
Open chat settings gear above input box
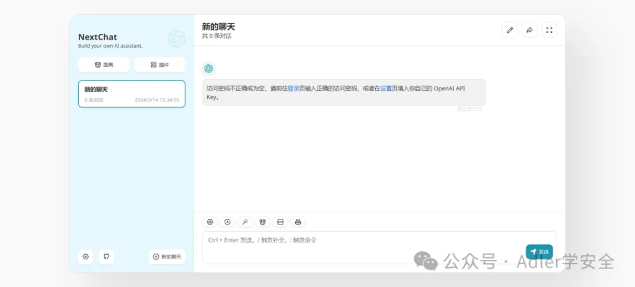coord(210,222)
